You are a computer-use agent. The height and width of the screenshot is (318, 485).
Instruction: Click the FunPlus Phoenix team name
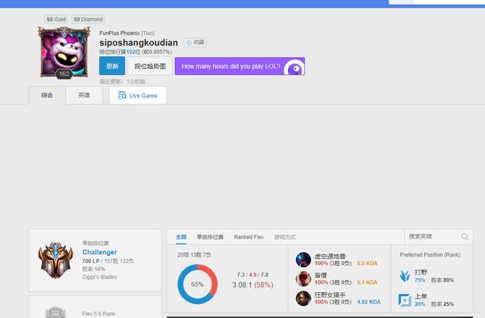click(120, 33)
